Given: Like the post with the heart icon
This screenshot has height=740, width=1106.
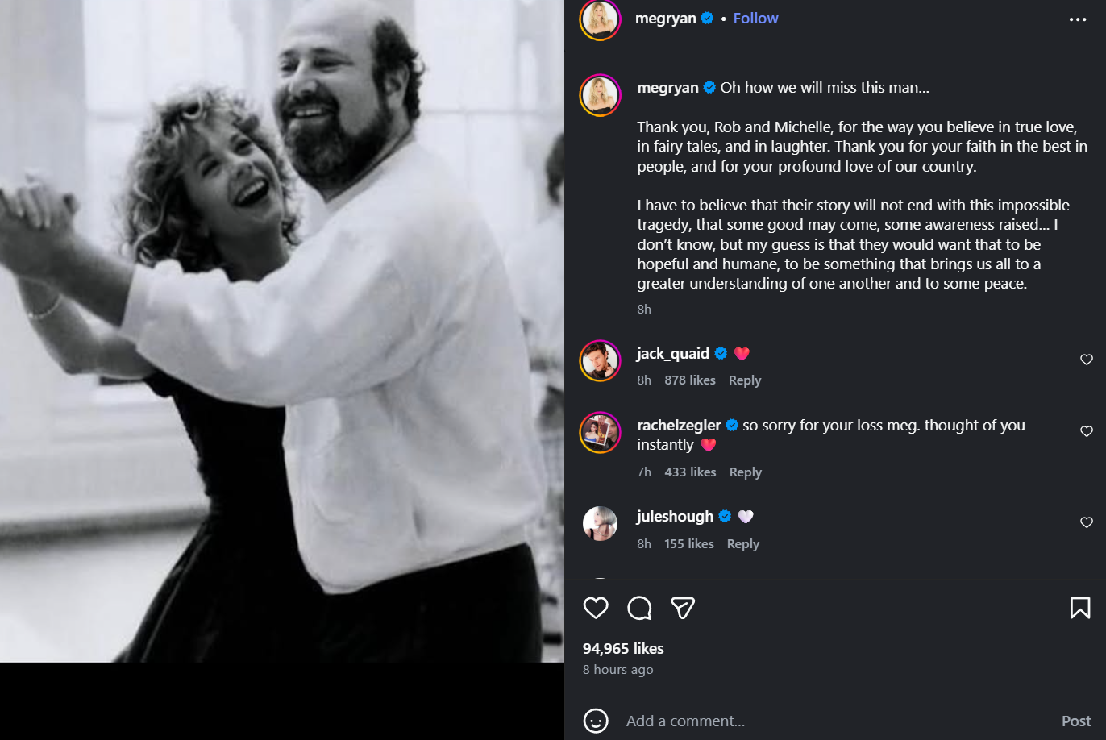Looking at the screenshot, I should coord(596,608).
